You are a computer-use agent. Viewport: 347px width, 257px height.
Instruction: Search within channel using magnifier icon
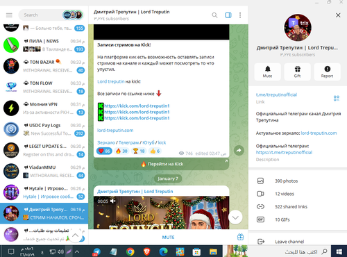coord(214,15)
